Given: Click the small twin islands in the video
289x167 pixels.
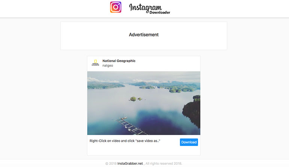Looking at the screenshot, I should point(135,99).
